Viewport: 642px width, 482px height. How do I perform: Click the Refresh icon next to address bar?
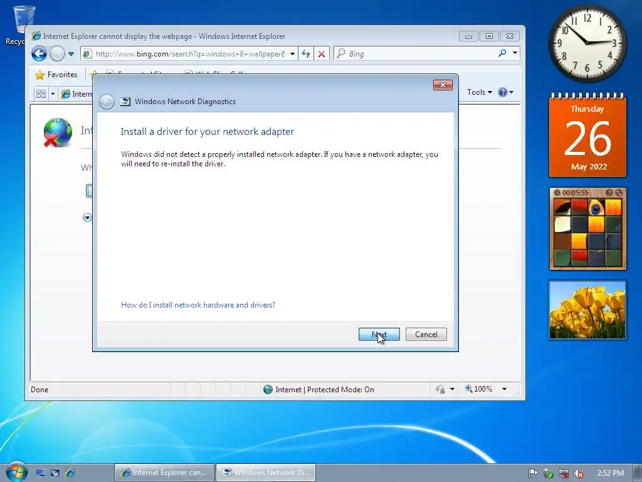click(306, 54)
